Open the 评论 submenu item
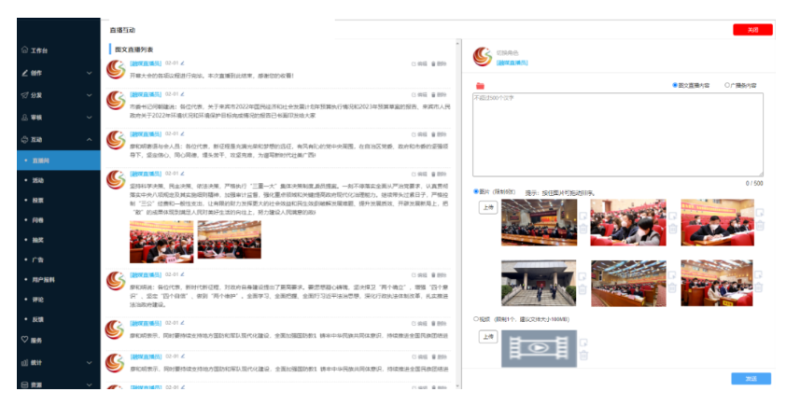The image size is (800, 406). (x=59, y=300)
